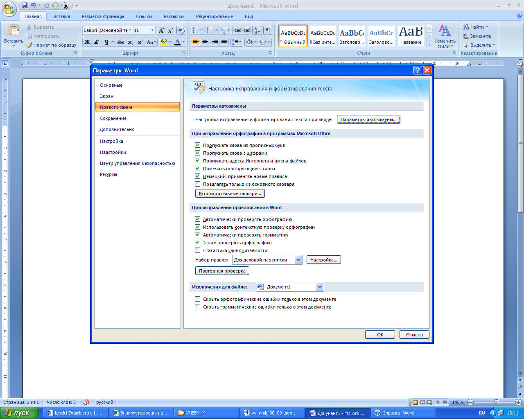This screenshot has height=419, width=524.
Task: Click 'Отмена' button in dialog
Action: (414, 335)
